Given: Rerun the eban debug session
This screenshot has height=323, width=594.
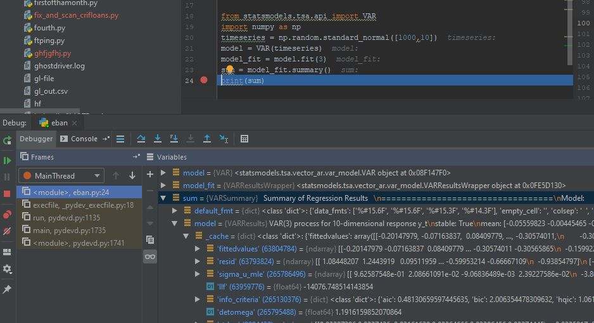Looking at the screenshot, I should (7, 141).
